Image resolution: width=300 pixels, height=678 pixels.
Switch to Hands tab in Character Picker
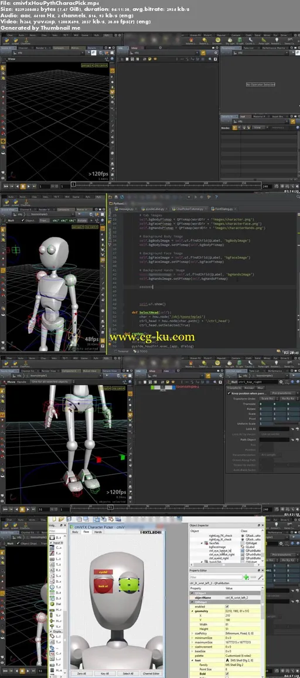[x=98, y=532]
